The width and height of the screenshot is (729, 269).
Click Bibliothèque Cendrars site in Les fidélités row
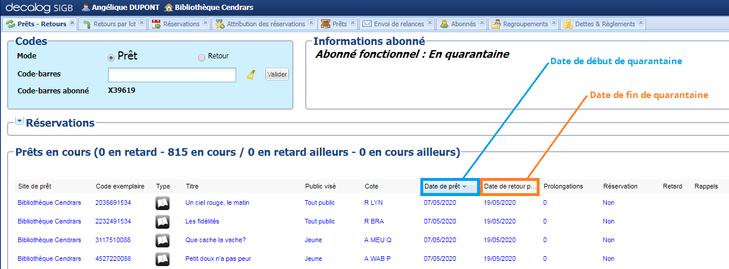(50, 222)
